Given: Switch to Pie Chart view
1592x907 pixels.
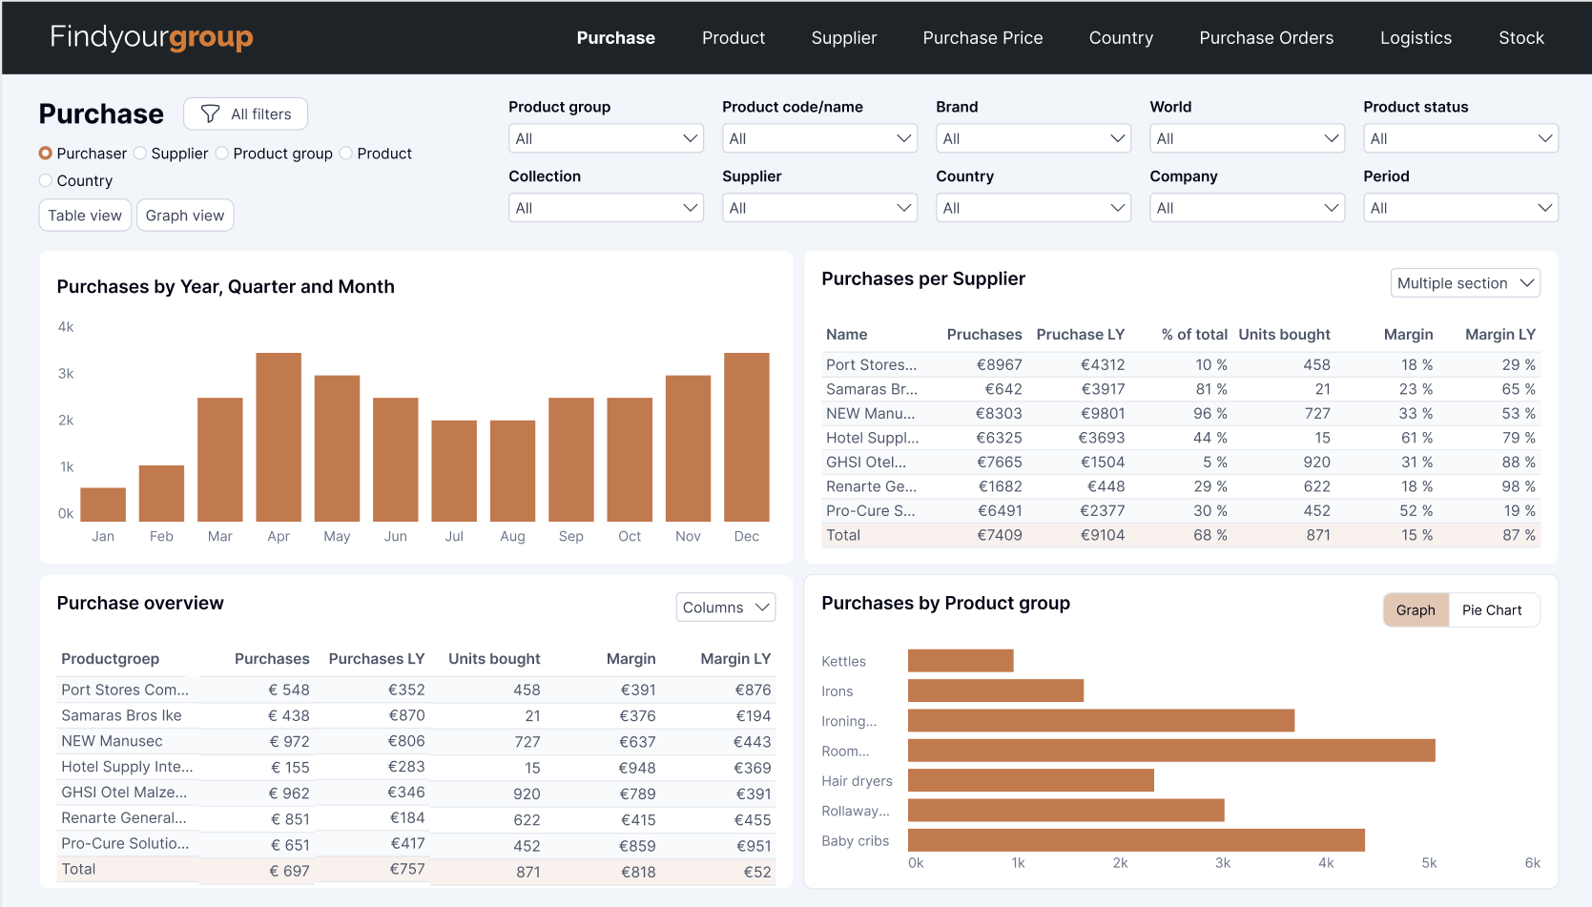Looking at the screenshot, I should point(1492,610).
